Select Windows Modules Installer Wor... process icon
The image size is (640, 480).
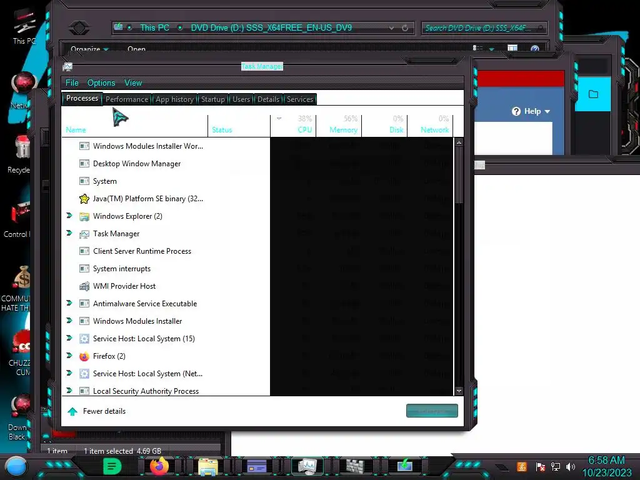84,146
